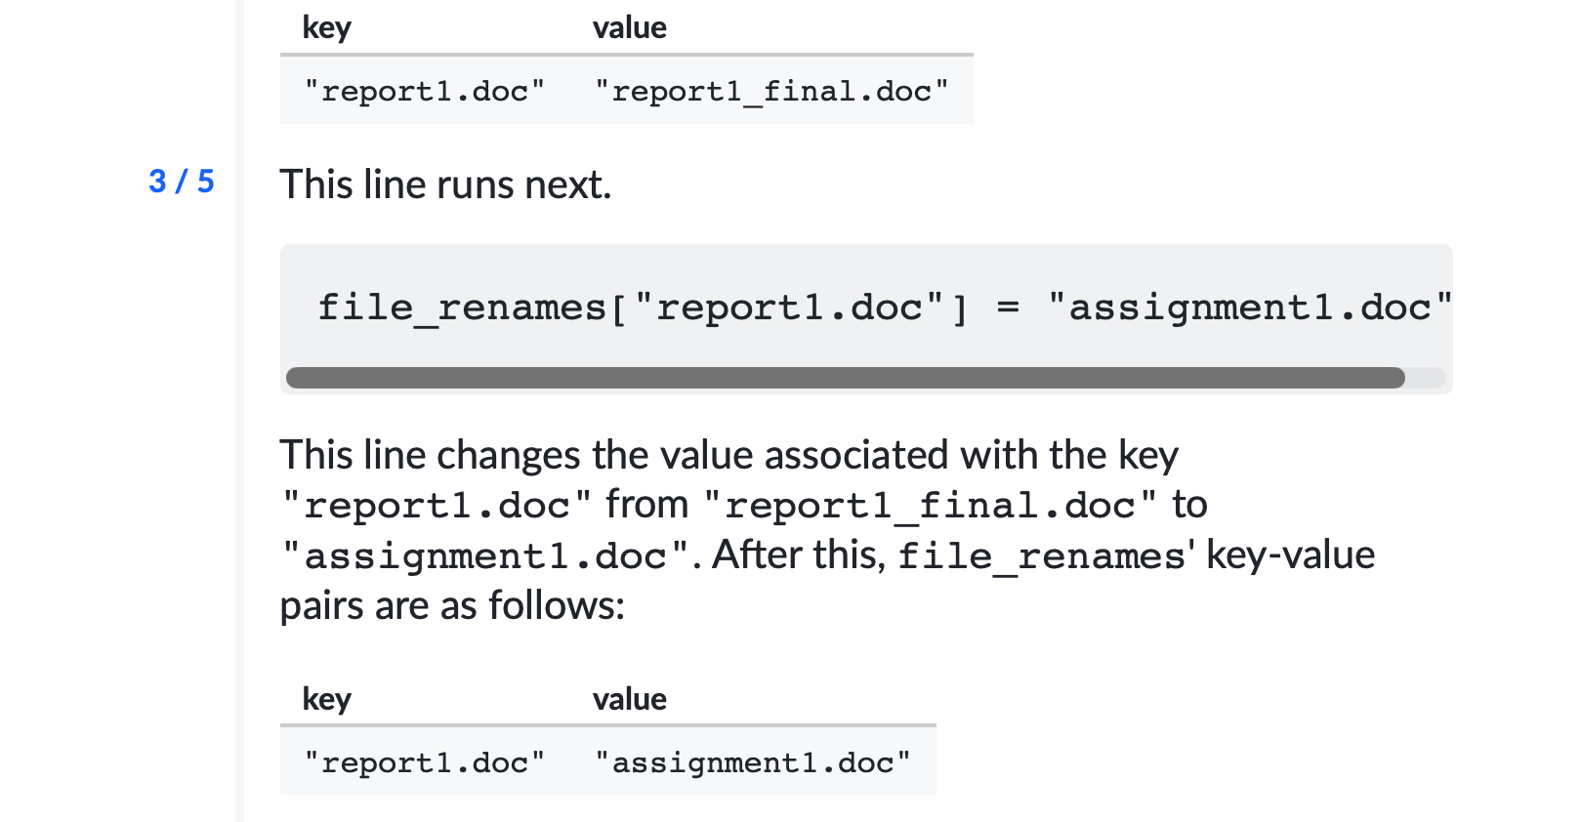Click inline "report1_final.doc" in the explanation paragraph
Image resolution: width=1582 pixels, height=822 pixels.
929,506
